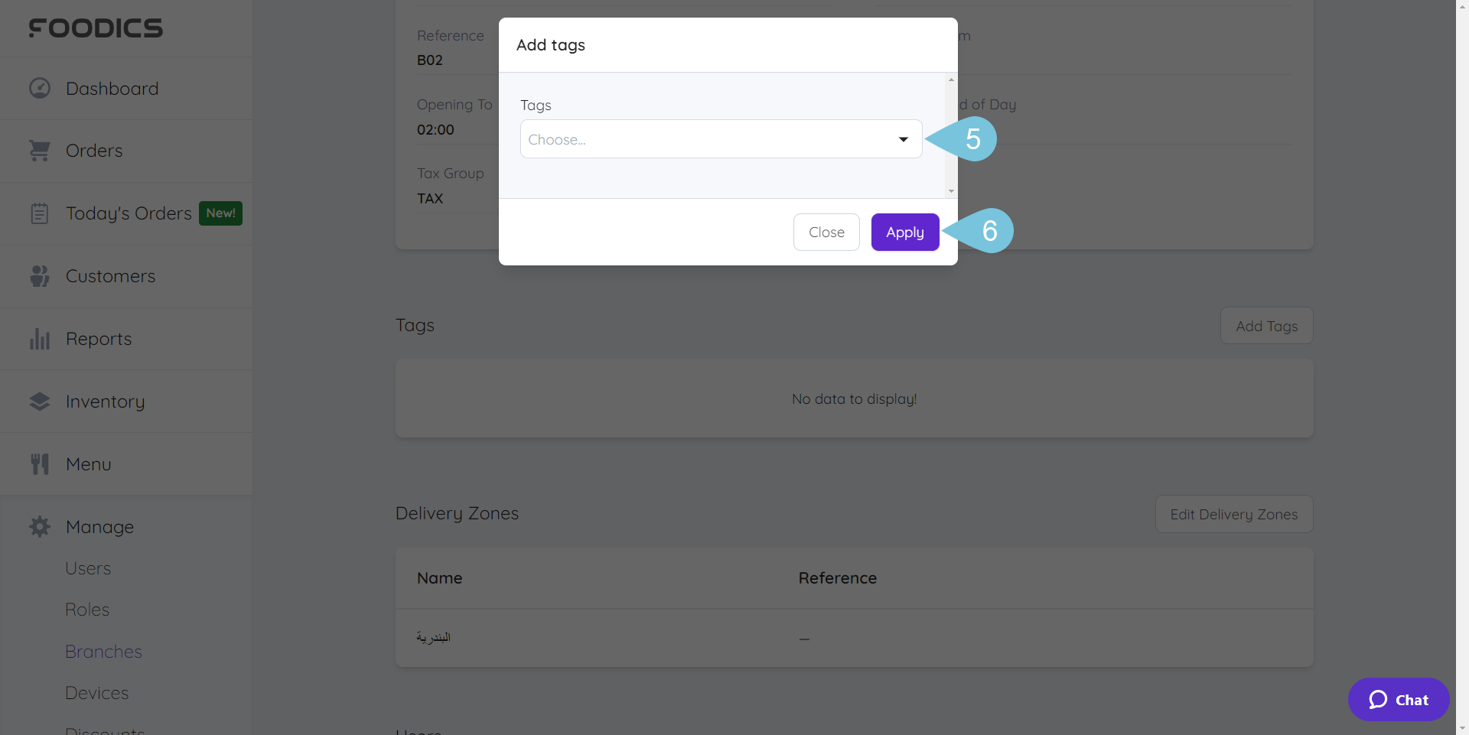Open the Devices management page
This screenshot has width=1469, height=735.
point(96,693)
